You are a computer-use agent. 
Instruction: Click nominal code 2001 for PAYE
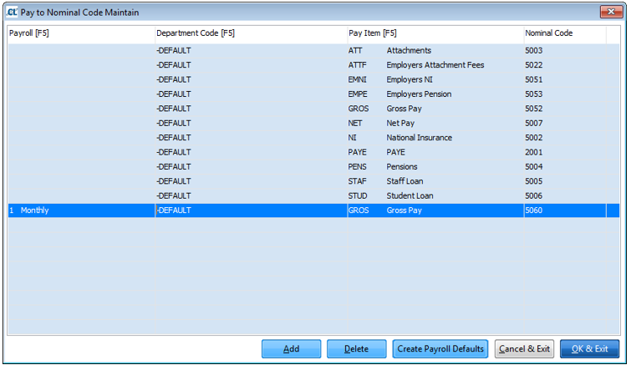click(x=534, y=153)
